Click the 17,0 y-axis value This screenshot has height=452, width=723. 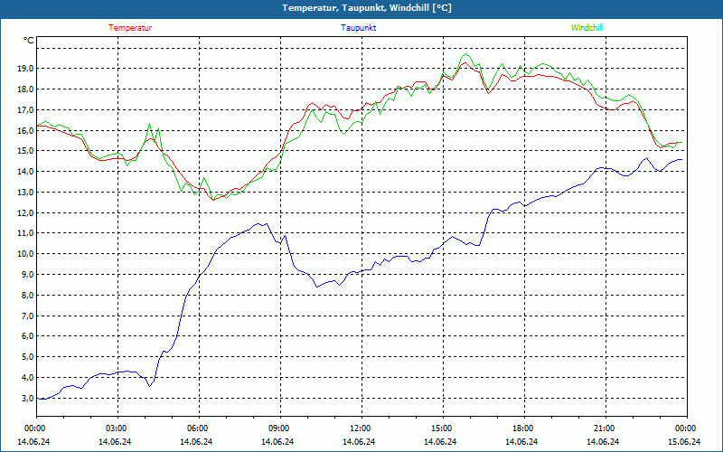pos(26,109)
